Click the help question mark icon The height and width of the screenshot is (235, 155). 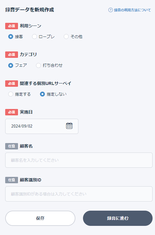coord(110,10)
